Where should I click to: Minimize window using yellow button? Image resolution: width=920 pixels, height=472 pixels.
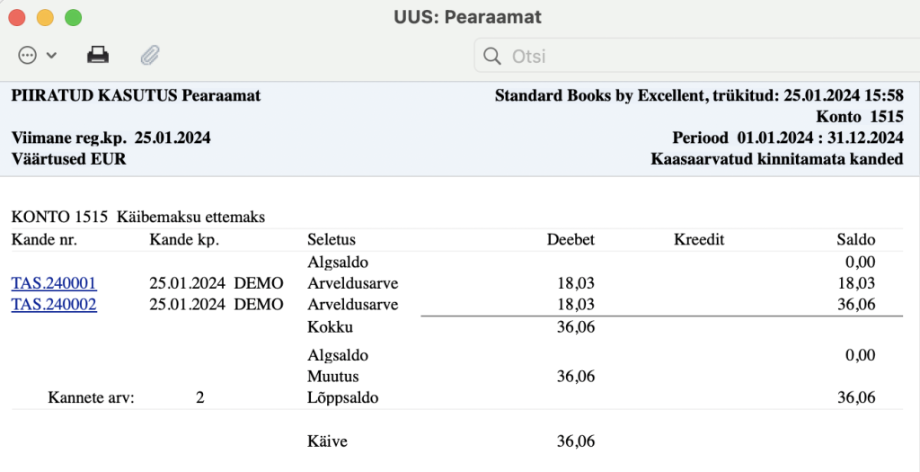[45, 18]
